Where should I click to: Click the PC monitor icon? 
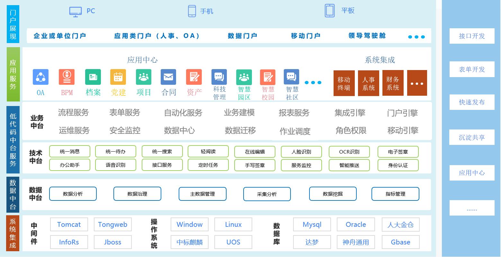point(76,12)
